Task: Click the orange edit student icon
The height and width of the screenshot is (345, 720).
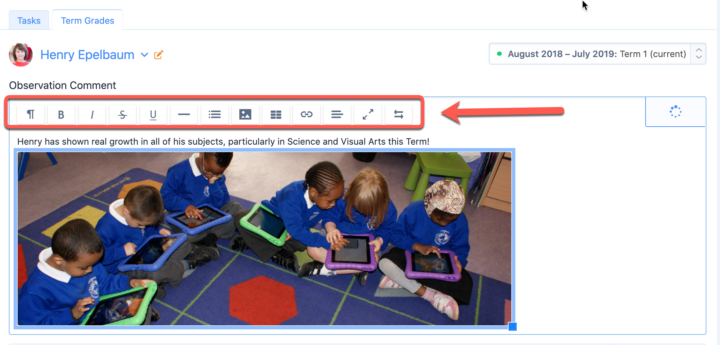Action: (159, 55)
